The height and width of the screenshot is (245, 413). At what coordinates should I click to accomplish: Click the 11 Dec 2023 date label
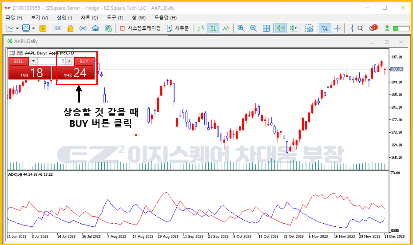(x=394, y=236)
